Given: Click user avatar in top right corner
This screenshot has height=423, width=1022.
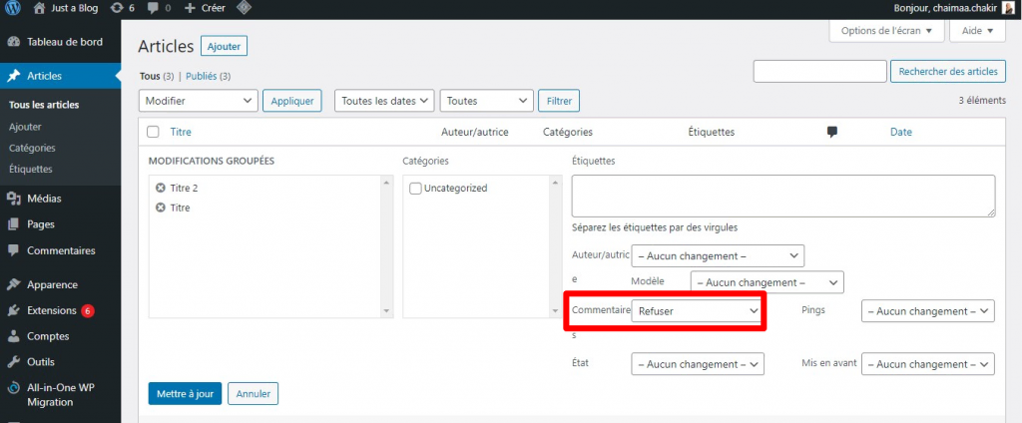Looking at the screenshot, I should pyautogui.click(x=1009, y=8).
